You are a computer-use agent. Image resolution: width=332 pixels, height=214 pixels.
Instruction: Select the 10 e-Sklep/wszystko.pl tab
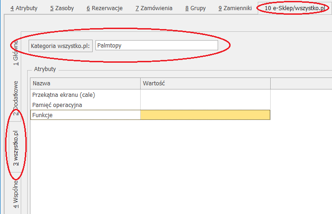[x=295, y=8]
